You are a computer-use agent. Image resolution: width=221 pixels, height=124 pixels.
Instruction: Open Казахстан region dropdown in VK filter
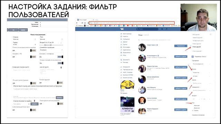(x=202, y=73)
